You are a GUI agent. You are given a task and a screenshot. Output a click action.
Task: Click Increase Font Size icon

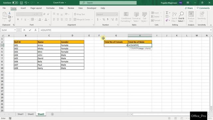(x=44, y=14)
